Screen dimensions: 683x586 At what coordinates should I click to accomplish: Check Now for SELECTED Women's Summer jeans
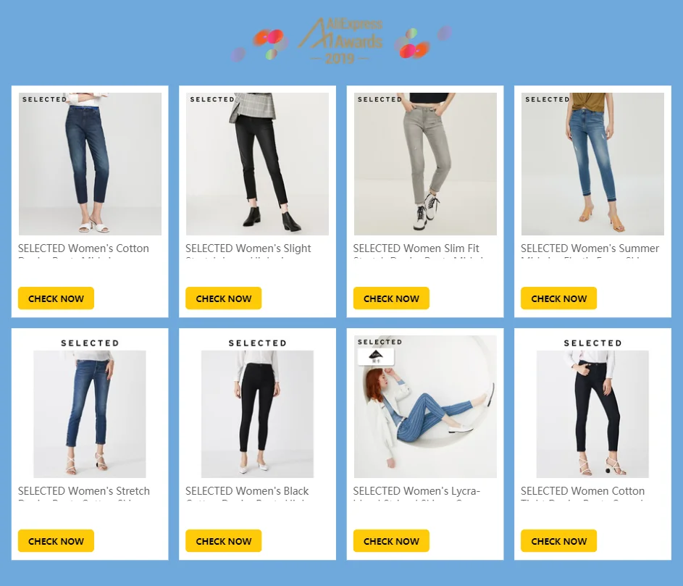point(559,298)
